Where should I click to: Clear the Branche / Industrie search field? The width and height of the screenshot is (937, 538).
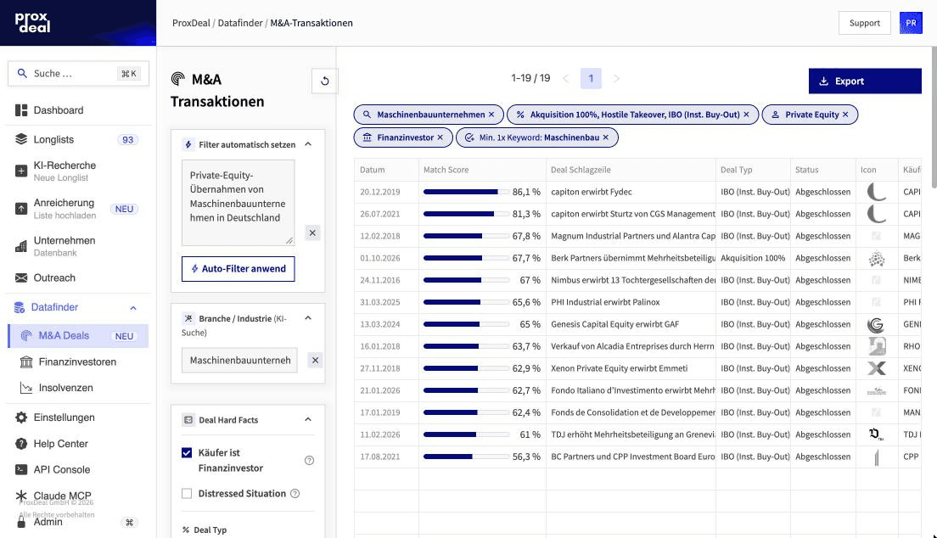[x=315, y=360]
